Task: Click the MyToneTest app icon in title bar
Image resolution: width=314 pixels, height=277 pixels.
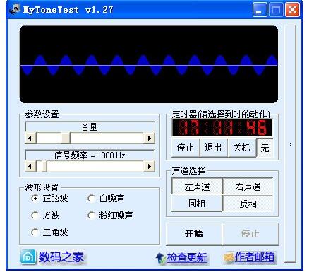Action: 15,9
